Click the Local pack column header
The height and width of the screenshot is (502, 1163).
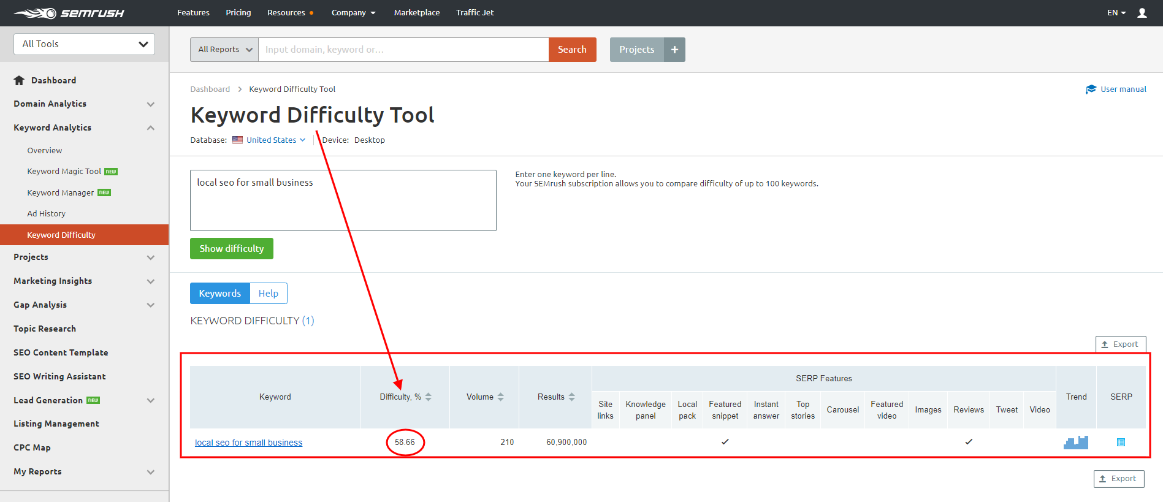(x=687, y=410)
